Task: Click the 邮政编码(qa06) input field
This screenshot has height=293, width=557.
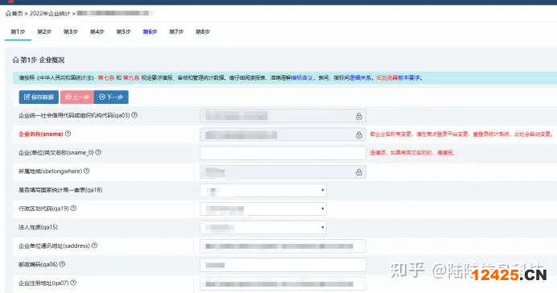Action: 283,265
